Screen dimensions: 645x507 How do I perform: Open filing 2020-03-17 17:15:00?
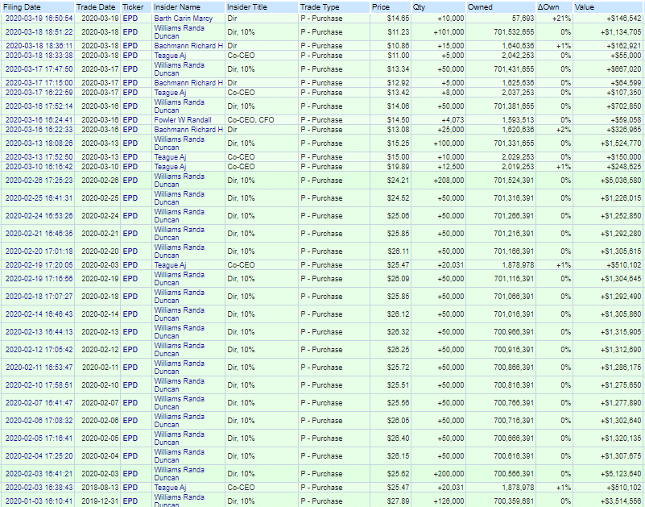point(39,83)
